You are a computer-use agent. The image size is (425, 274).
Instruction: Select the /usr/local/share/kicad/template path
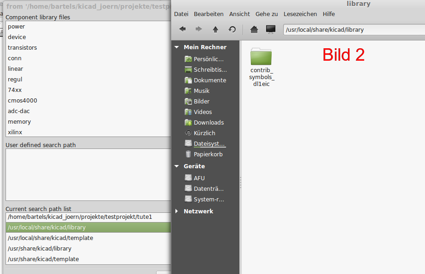(88, 238)
